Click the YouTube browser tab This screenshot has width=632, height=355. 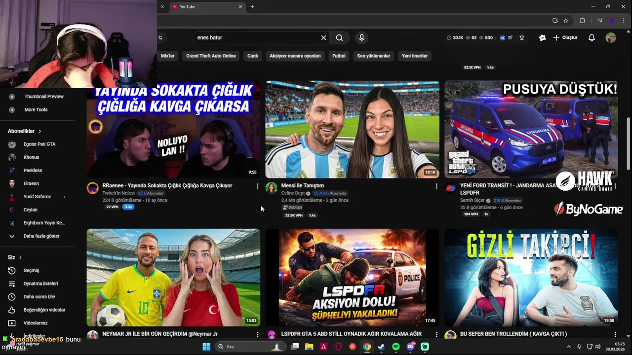point(207,6)
